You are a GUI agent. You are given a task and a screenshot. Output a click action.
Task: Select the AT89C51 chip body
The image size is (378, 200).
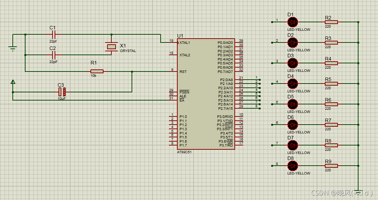[206, 94]
